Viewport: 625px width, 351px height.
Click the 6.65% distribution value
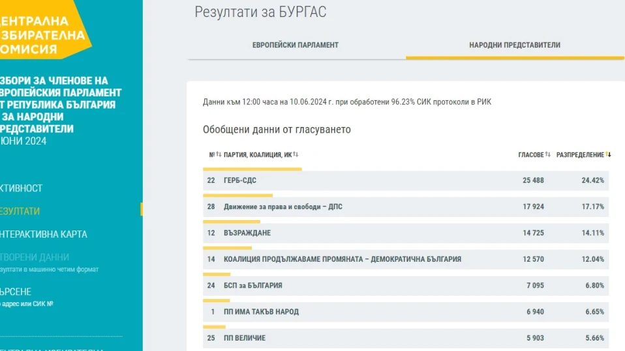(x=595, y=311)
